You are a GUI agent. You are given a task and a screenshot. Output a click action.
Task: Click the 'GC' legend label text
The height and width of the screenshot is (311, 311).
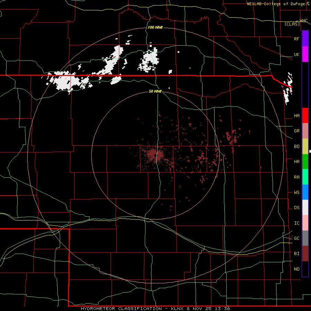click(296, 238)
